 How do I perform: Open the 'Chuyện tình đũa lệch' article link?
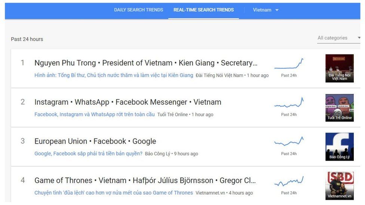(114, 193)
